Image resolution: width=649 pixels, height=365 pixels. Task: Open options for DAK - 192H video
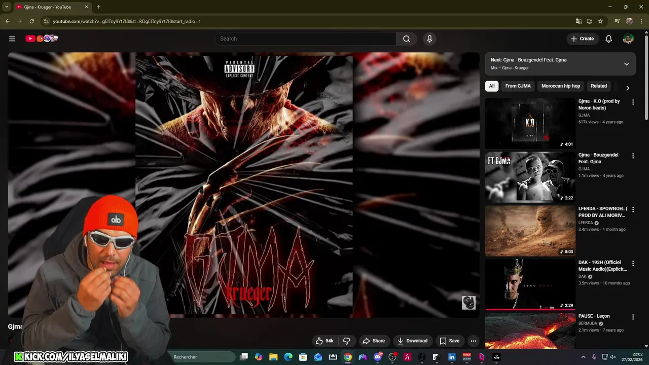(633, 263)
